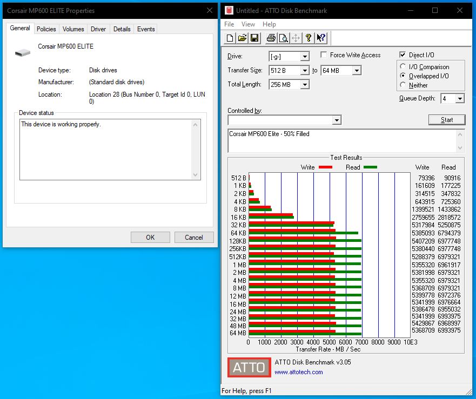Open the Total Length dropdown

[x=305, y=85]
